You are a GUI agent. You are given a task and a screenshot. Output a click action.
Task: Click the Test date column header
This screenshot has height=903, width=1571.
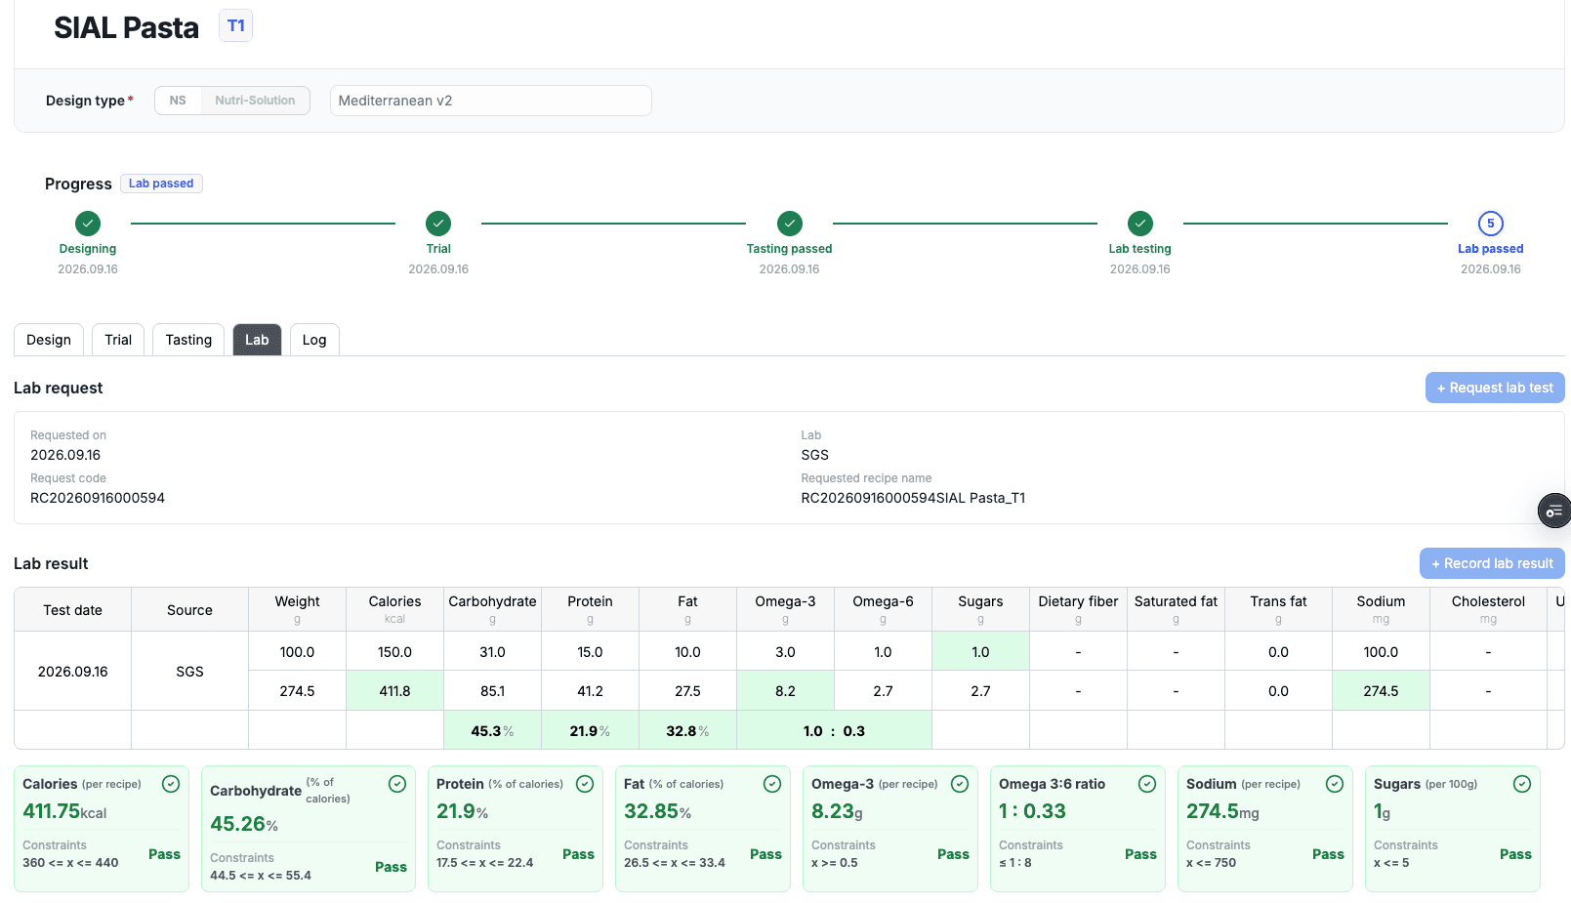[x=72, y=610]
